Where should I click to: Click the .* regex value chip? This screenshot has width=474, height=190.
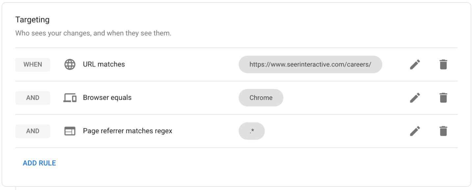tap(252, 131)
